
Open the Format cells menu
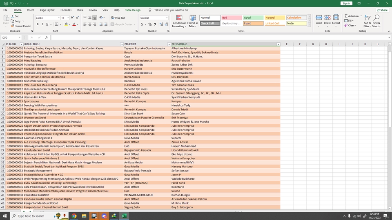[336, 21]
